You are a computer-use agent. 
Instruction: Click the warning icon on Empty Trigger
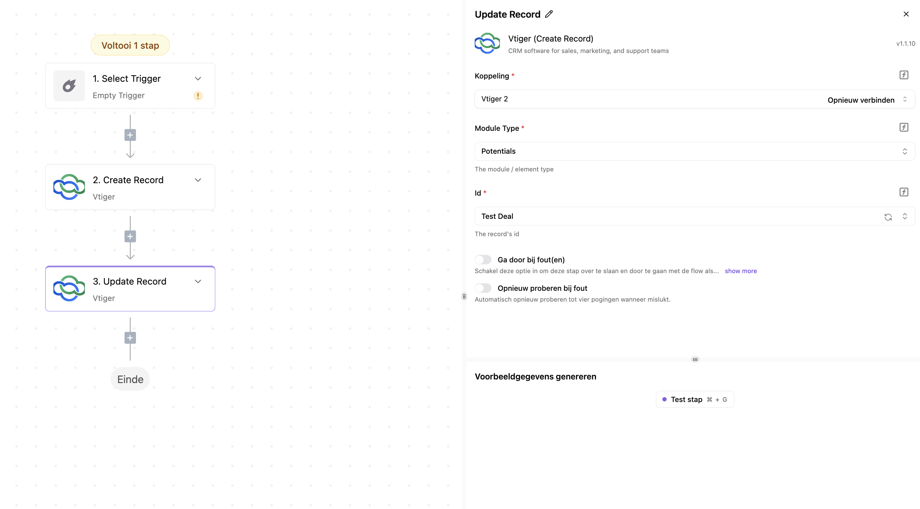pyautogui.click(x=198, y=96)
